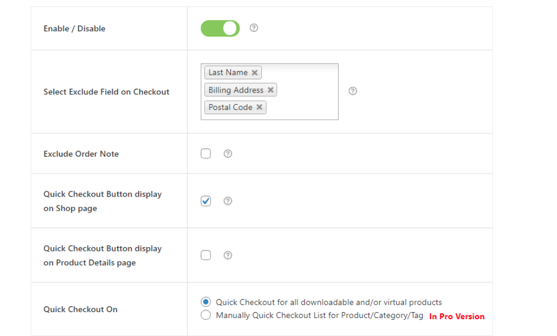Remove the Last Name tag
The height and width of the screenshot is (336, 557).
tap(255, 73)
